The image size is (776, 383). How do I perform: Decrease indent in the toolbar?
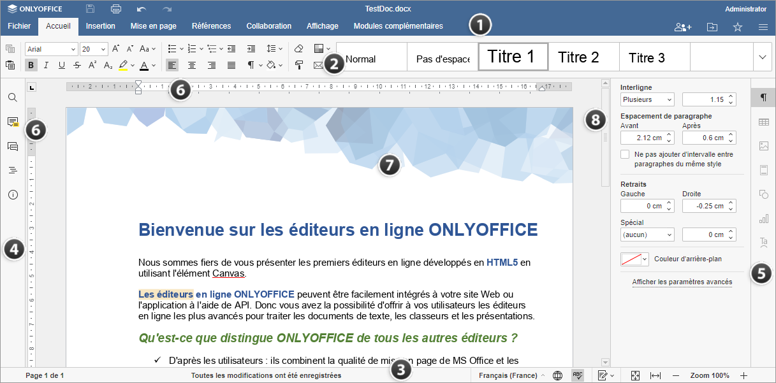coord(231,48)
